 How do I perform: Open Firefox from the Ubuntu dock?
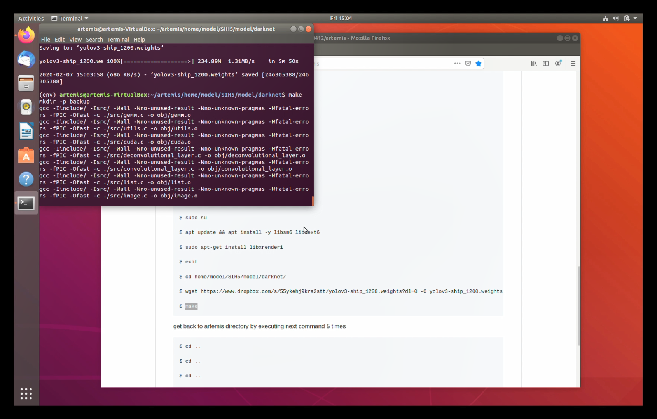pos(26,35)
